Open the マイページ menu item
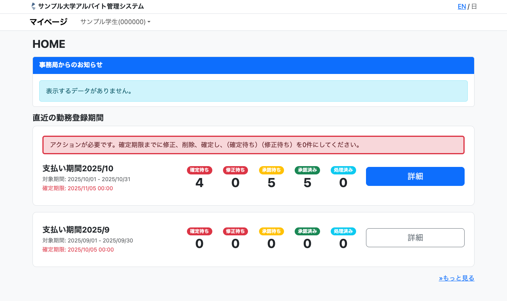Screen dimensions: 507x301 pos(49,22)
